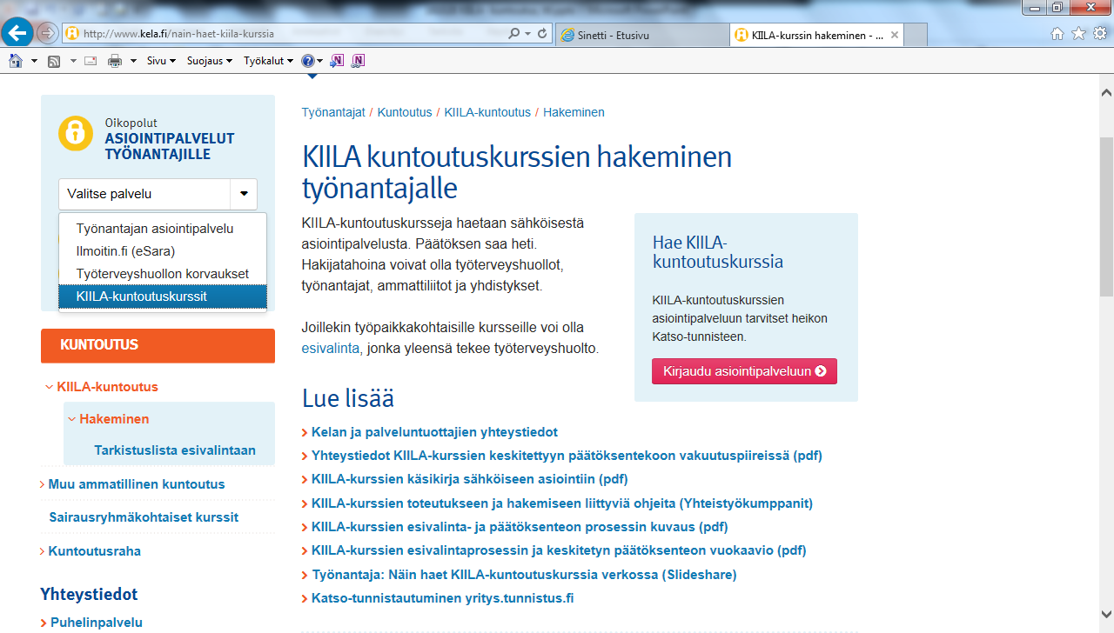1114x633 pixels.
Task: Expand Kuntoutusraha in the sidebar
Action: pos(43,551)
